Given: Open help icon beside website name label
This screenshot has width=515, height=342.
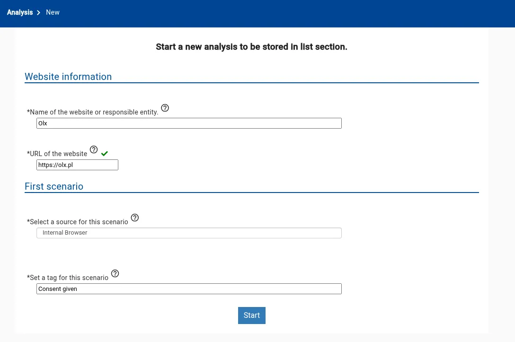Looking at the screenshot, I should (x=165, y=108).
